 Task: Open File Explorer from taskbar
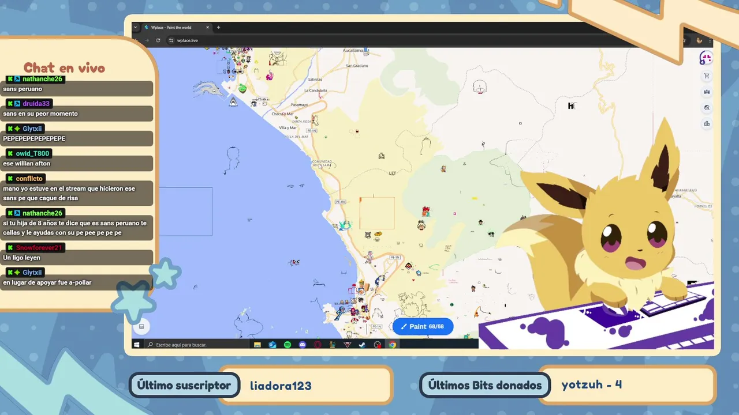coord(257,345)
